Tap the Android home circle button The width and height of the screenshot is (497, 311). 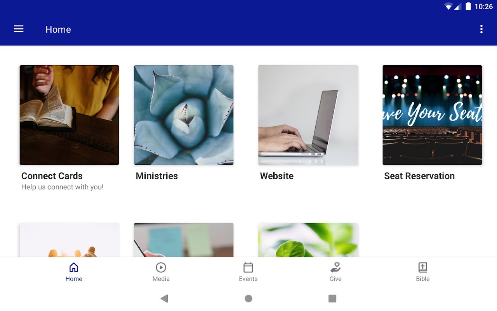click(x=248, y=299)
